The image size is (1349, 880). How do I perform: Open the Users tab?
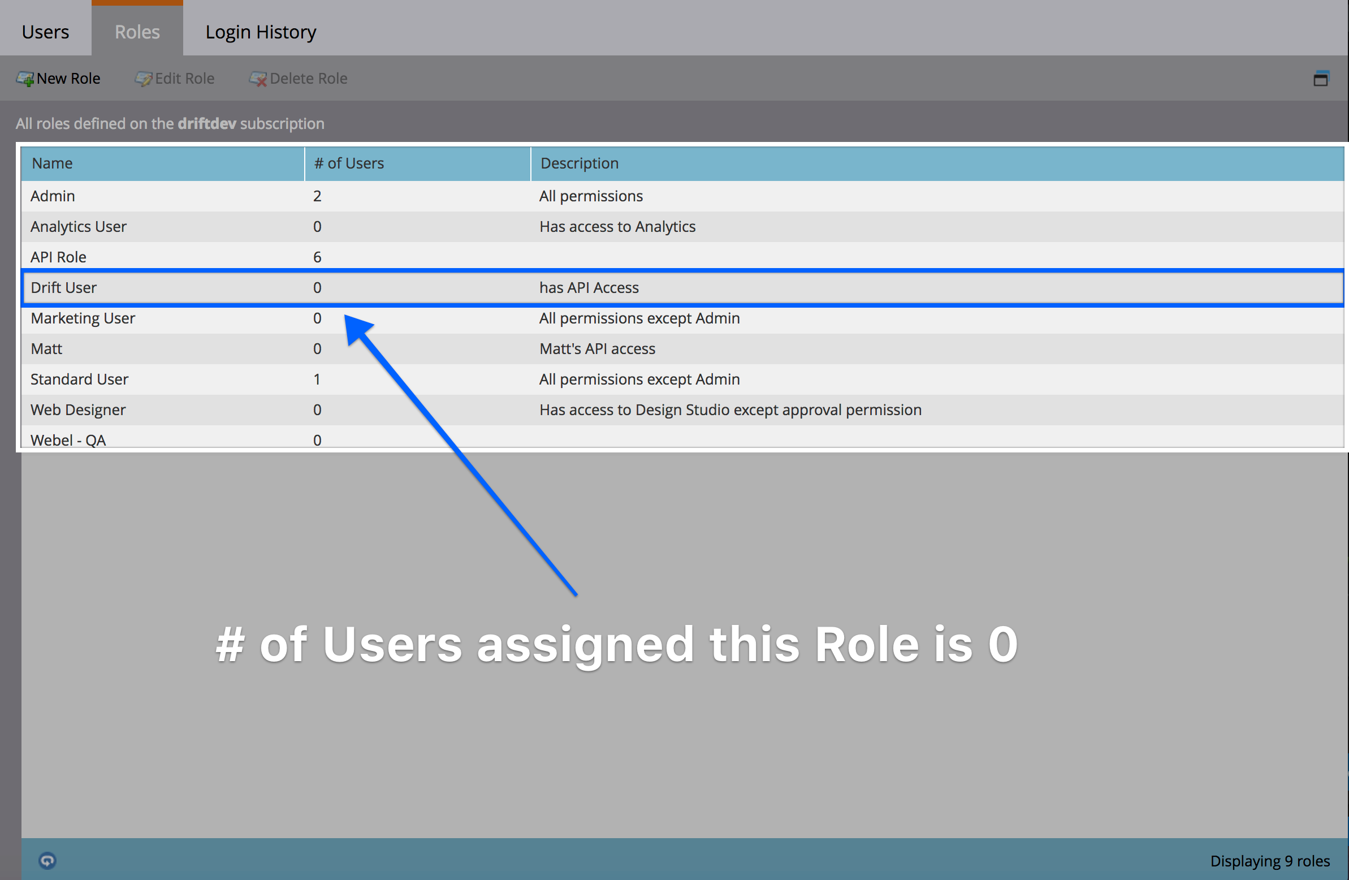[45, 31]
